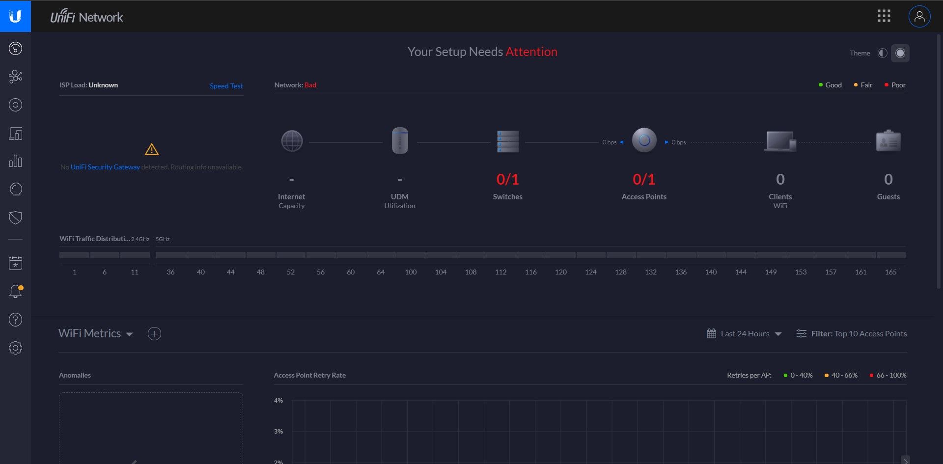Click the Speed Test link
This screenshot has height=464, width=943.
tap(226, 86)
